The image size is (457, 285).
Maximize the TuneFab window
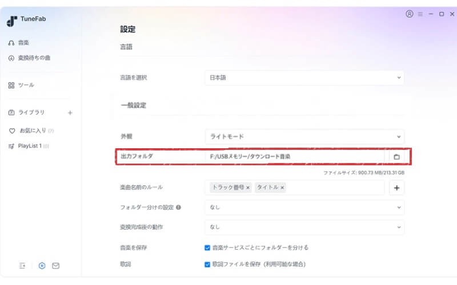coord(442,14)
